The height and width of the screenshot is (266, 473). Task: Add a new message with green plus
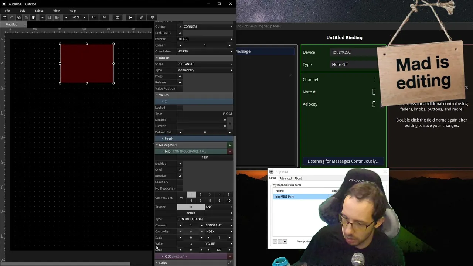[x=230, y=145]
